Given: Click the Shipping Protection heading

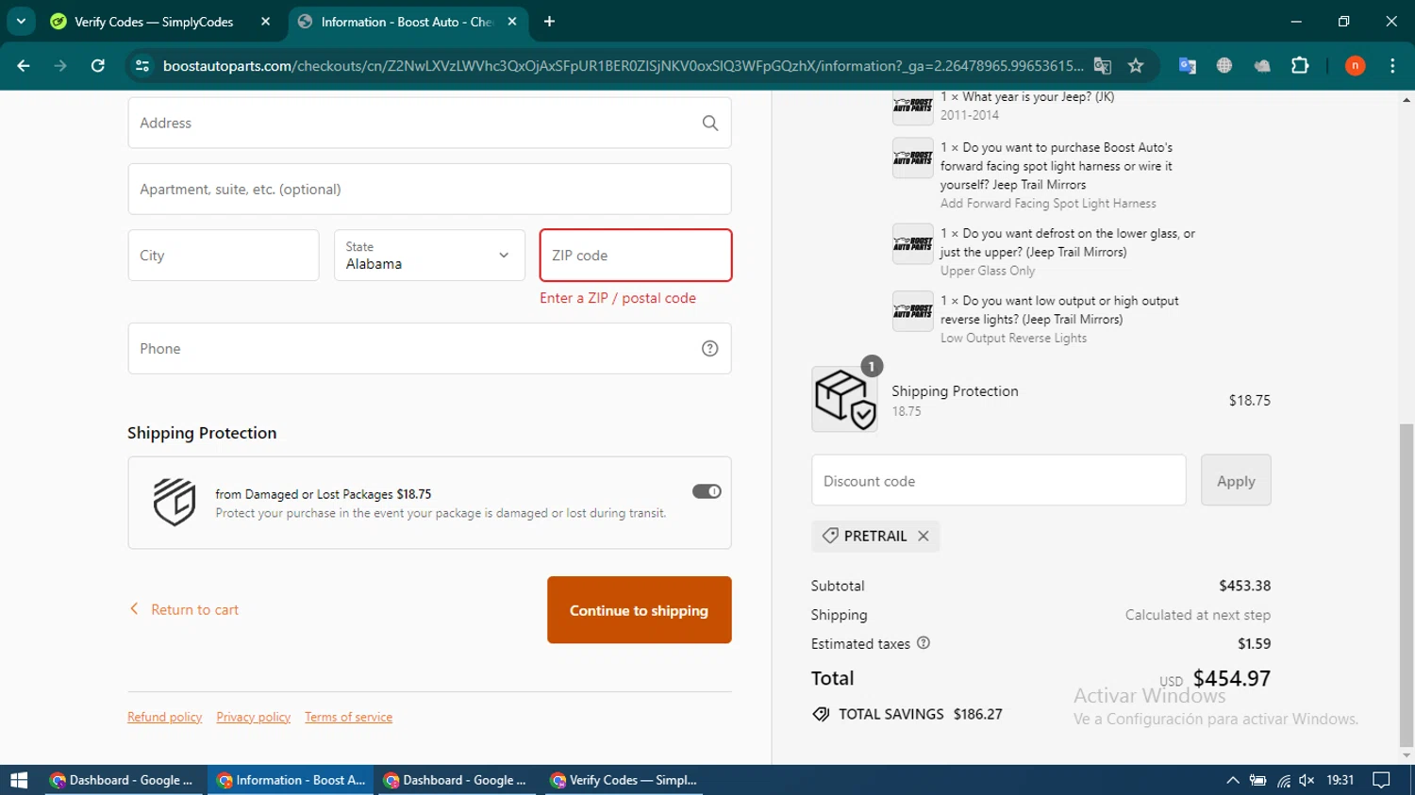Looking at the screenshot, I should coord(202,433).
